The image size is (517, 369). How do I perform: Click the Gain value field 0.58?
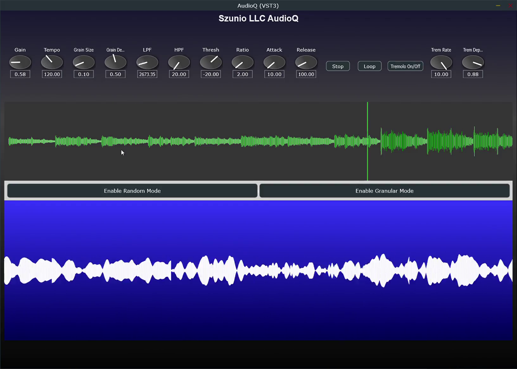click(20, 74)
